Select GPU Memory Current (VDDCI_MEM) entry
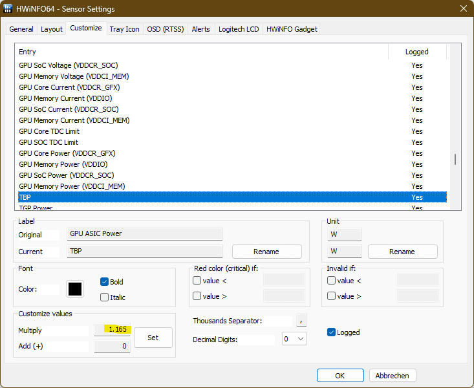The width and height of the screenshot is (474, 388). pyautogui.click(x=232, y=120)
